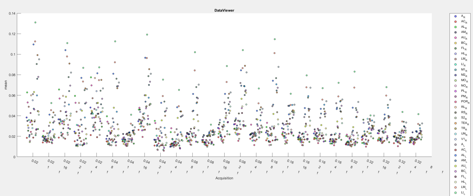Click the 0.12 y-axis tick label

click(x=12, y=34)
